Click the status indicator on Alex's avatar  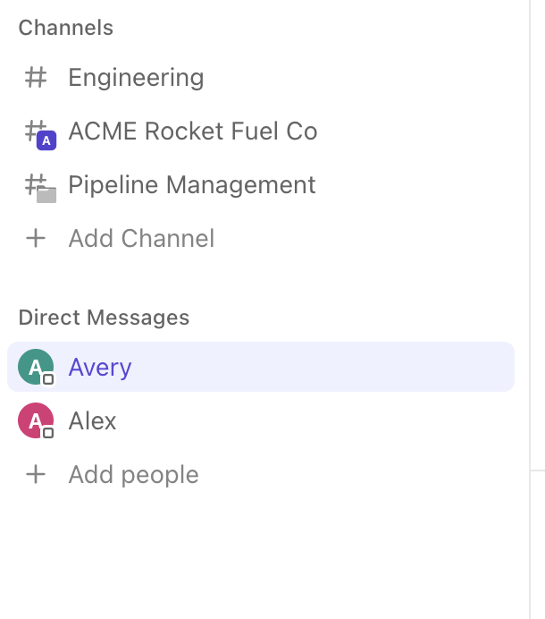point(48,433)
